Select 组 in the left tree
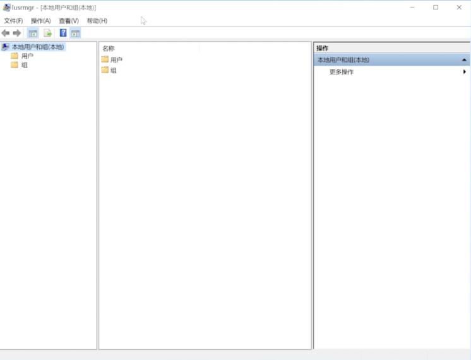This screenshot has width=471, height=360. coord(25,65)
